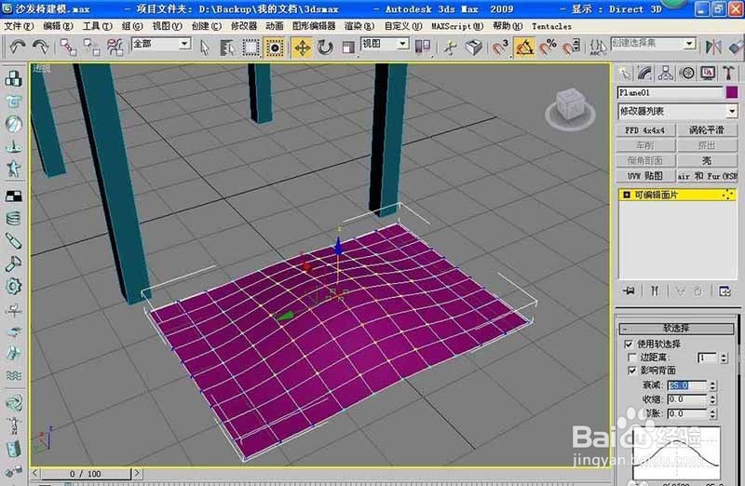This screenshot has width=745, height=486.
Task: Toggle the 使用软选择 checkbox
Action: point(629,344)
